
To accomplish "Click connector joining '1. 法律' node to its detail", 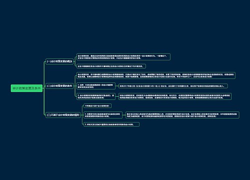I will [x=117, y=86].
